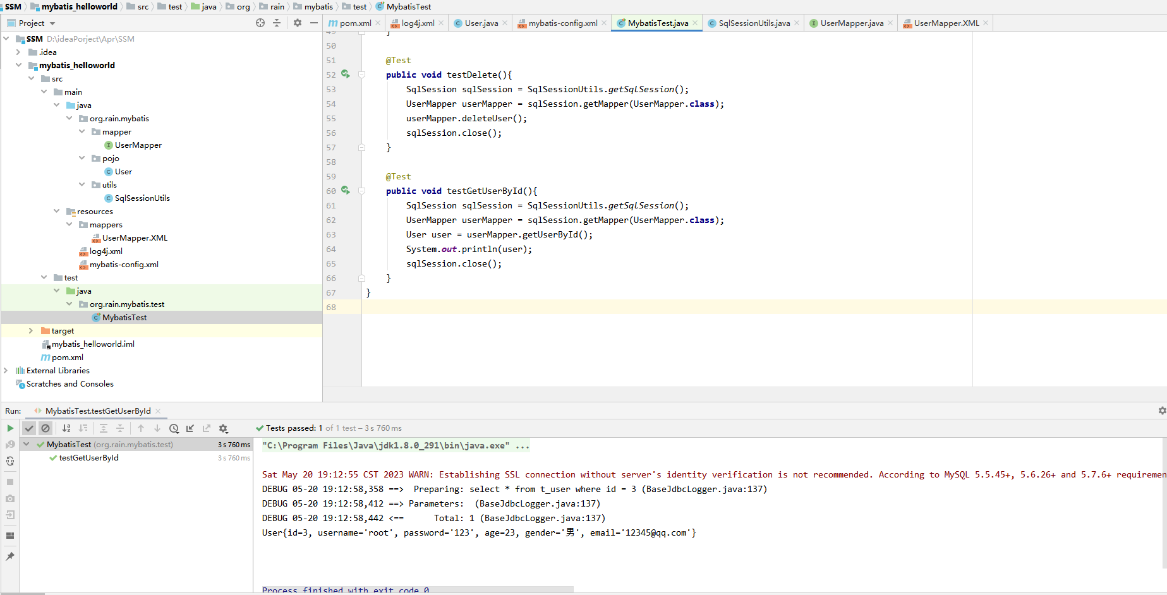Click MybatisTest breadcrumb
The width and height of the screenshot is (1167, 595).
point(409,6)
